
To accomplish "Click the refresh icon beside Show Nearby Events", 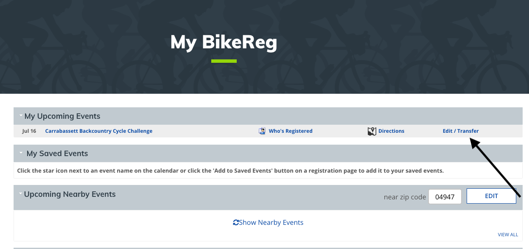I will pos(236,222).
